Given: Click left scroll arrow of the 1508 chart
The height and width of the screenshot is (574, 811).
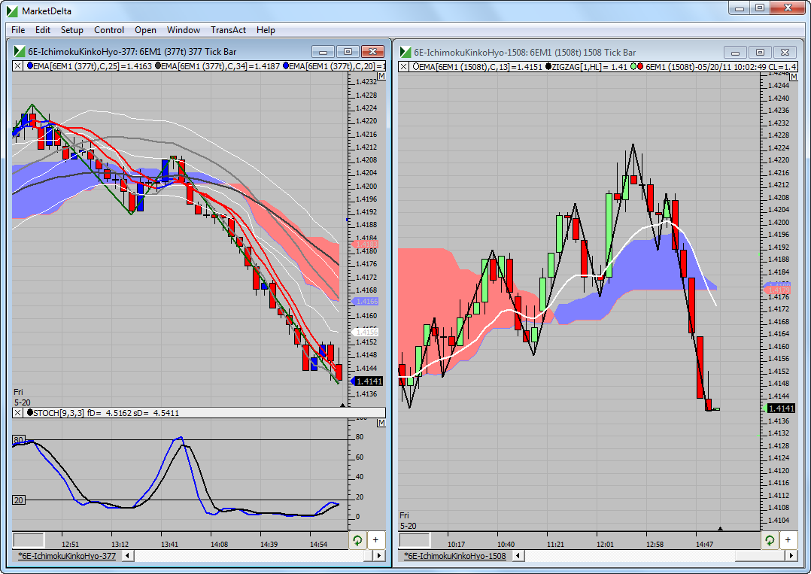Looking at the screenshot, I should coord(518,556).
